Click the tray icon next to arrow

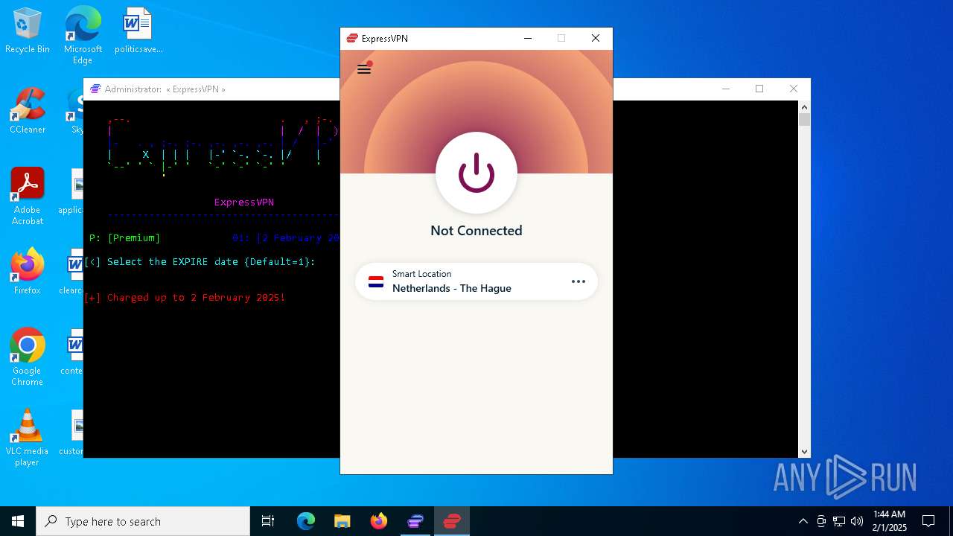821,521
